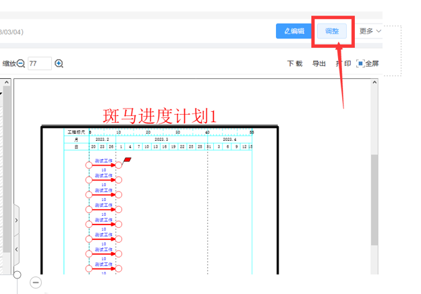The height and width of the screenshot is (294, 421).
Task: Click the 打印 print option
Action: click(x=343, y=63)
